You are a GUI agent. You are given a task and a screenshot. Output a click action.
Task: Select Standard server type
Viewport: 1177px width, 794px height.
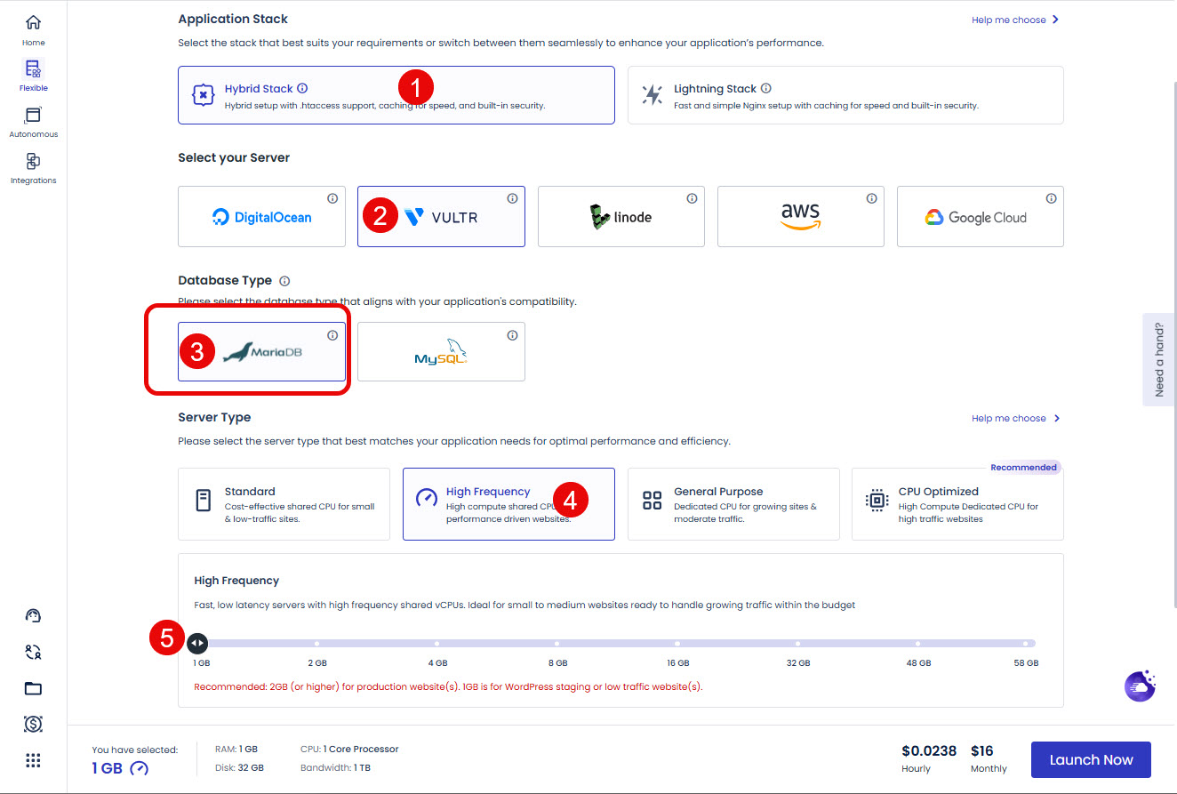pyautogui.click(x=284, y=504)
